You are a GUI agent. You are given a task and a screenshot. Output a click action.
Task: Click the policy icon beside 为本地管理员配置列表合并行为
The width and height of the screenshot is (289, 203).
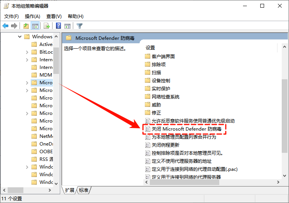(x=148, y=137)
